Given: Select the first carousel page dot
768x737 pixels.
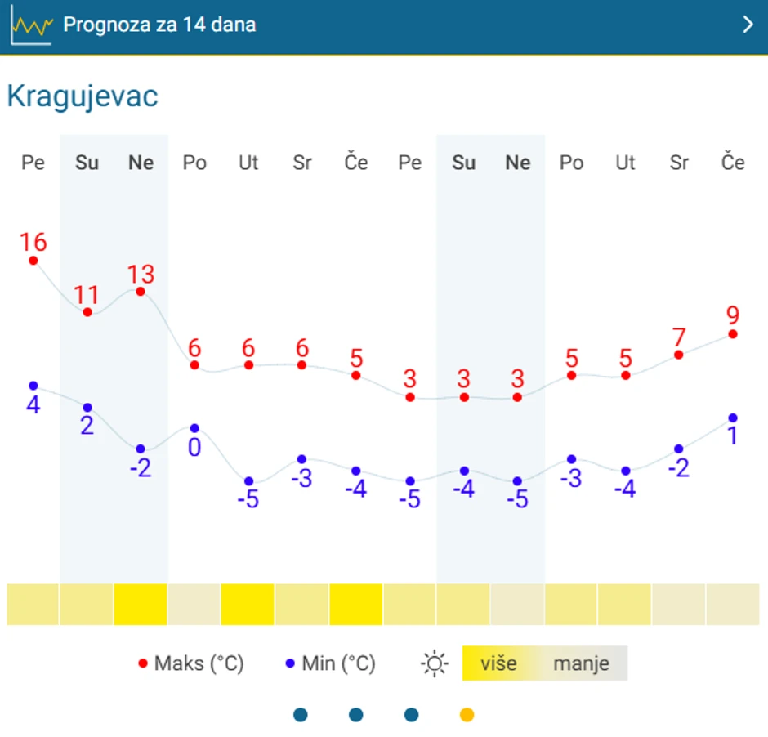Looking at the screenshot, I should coord(301,715).
